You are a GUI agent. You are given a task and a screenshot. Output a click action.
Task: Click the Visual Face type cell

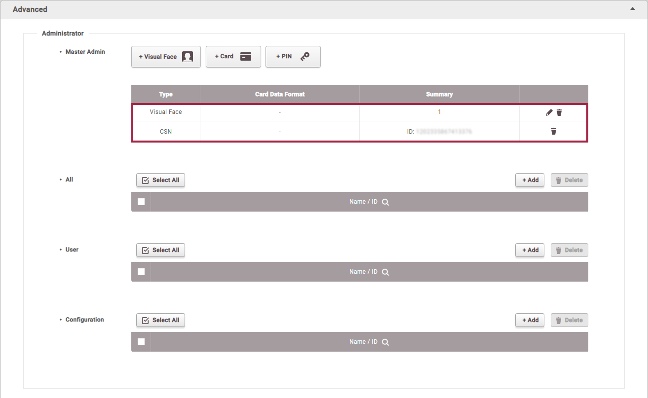[x=166, y=112]
